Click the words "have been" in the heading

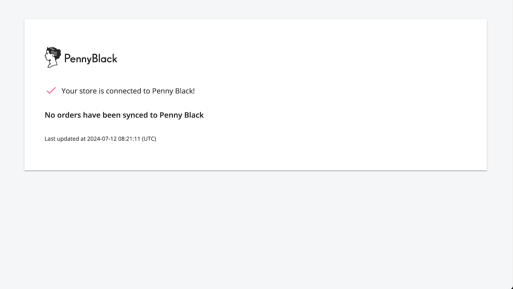coord(102,115)
